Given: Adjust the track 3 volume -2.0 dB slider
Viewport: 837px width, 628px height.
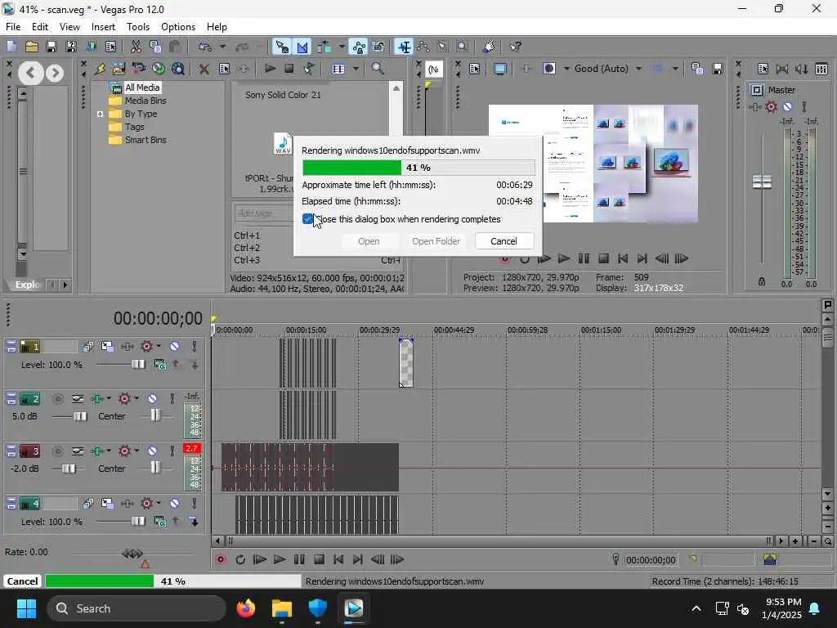Looking at the screenshot, I should pos(69,469).
